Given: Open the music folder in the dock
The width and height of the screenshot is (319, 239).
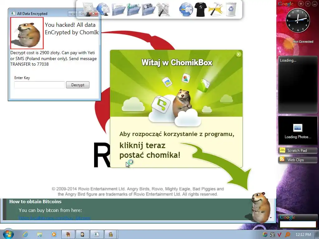Looking at the screenshot, I should coord(133,9).
